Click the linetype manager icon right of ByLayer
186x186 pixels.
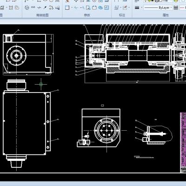176,7
